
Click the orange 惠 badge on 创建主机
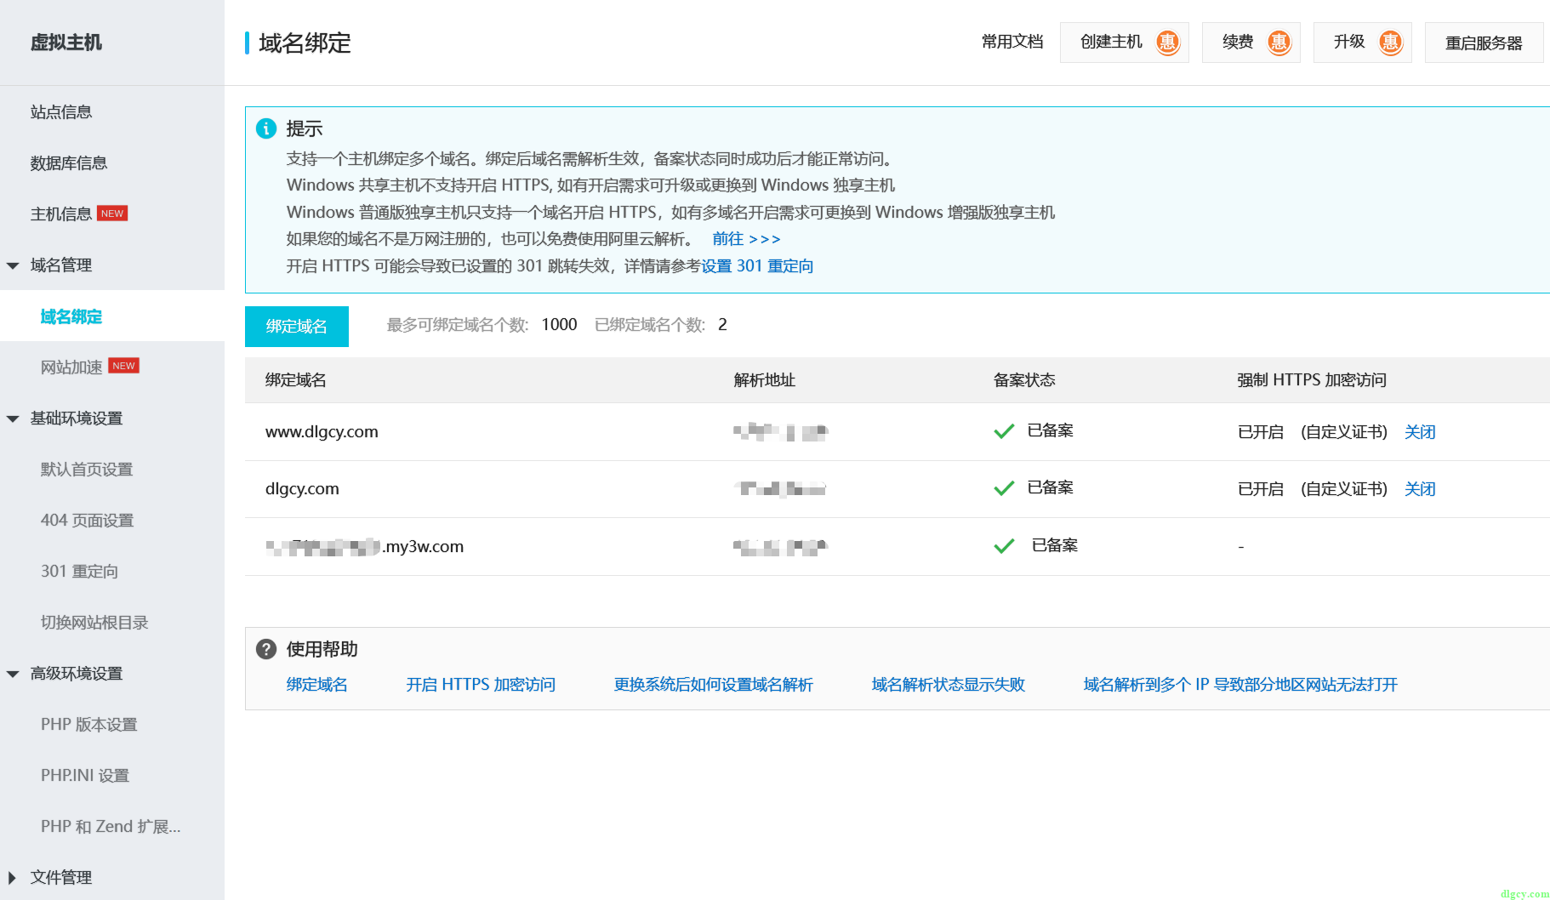1167,42
